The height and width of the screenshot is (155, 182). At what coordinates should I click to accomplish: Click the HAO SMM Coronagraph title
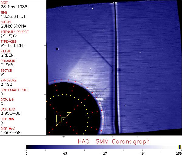(x=113, y=141)
